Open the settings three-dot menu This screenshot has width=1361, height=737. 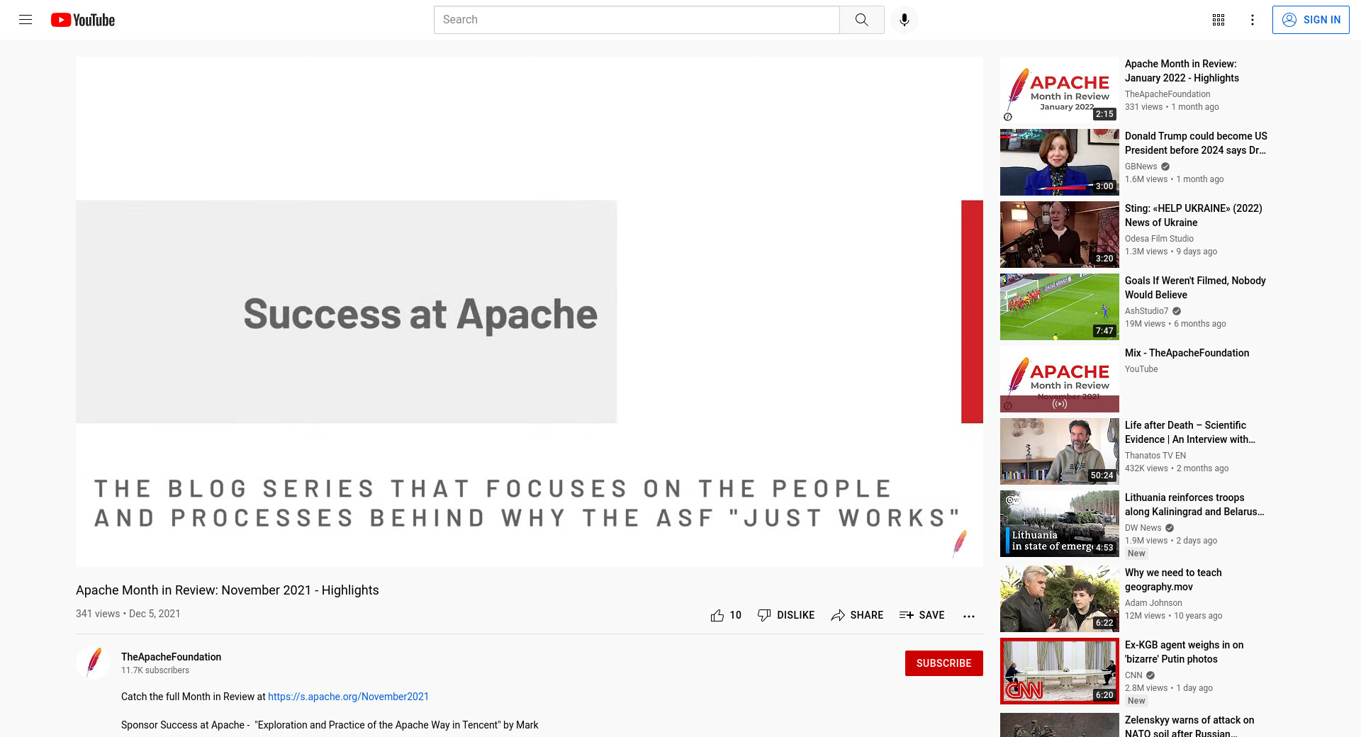point(1253,20)
